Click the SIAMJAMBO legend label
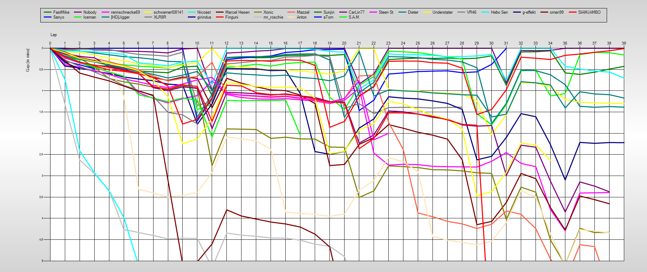The image size is (647, 272). pyautogui.click(x=589, y=12)
